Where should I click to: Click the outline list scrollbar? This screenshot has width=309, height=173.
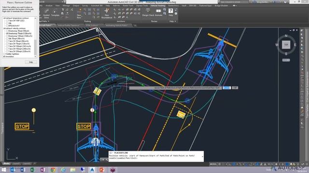(x=35, y=37)
